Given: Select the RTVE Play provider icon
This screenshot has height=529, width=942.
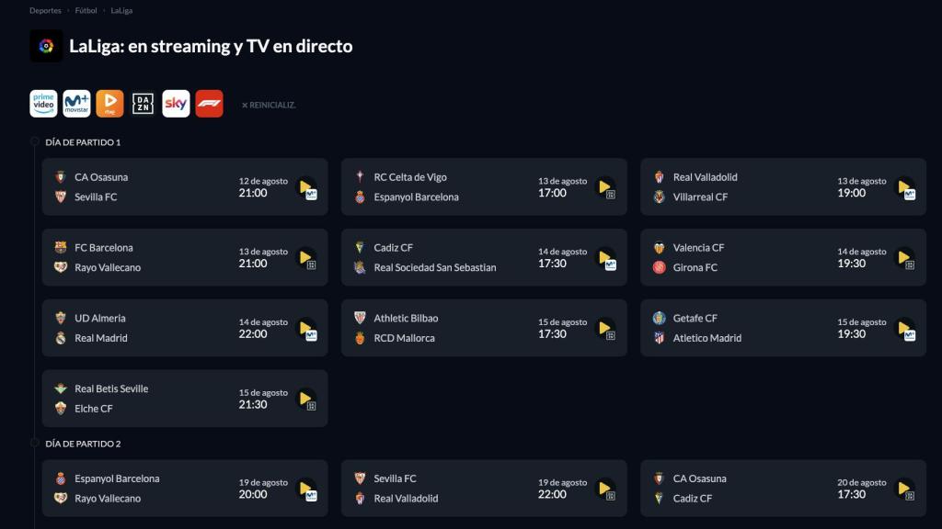Looking at the screenshot, I should [x=109, y=104].
